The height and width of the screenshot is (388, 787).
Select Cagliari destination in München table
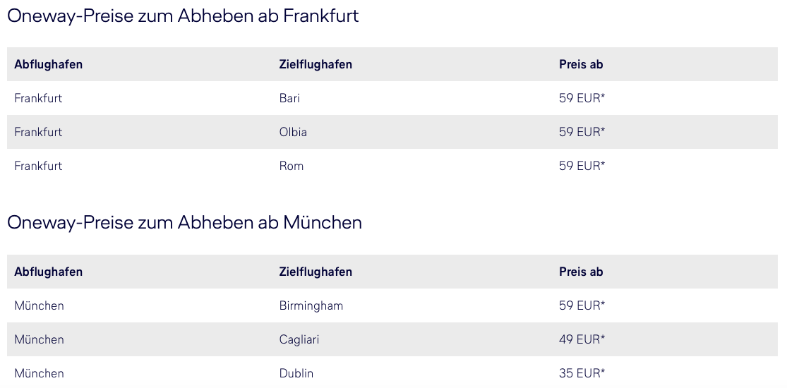coord(299,340)
